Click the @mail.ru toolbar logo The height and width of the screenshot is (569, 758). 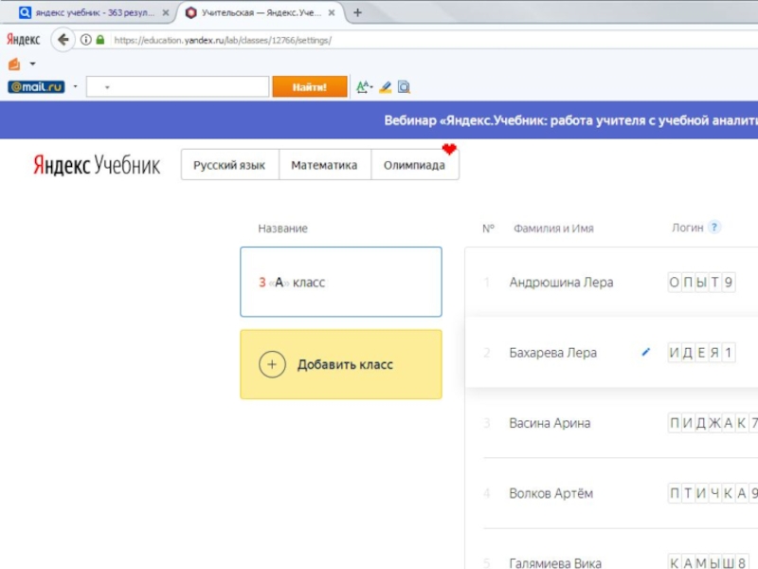coord(36,87)
